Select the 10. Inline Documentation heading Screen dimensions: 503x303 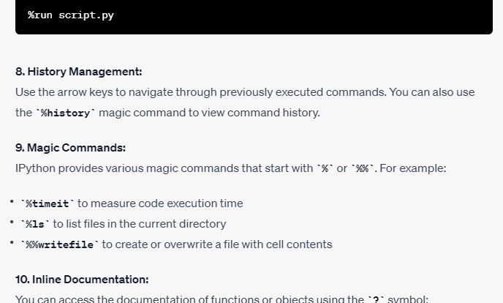82,280
